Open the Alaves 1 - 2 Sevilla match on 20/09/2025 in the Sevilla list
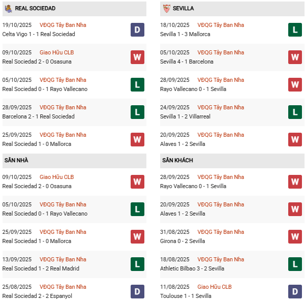305x302 pixels. (x=184, y=144)
